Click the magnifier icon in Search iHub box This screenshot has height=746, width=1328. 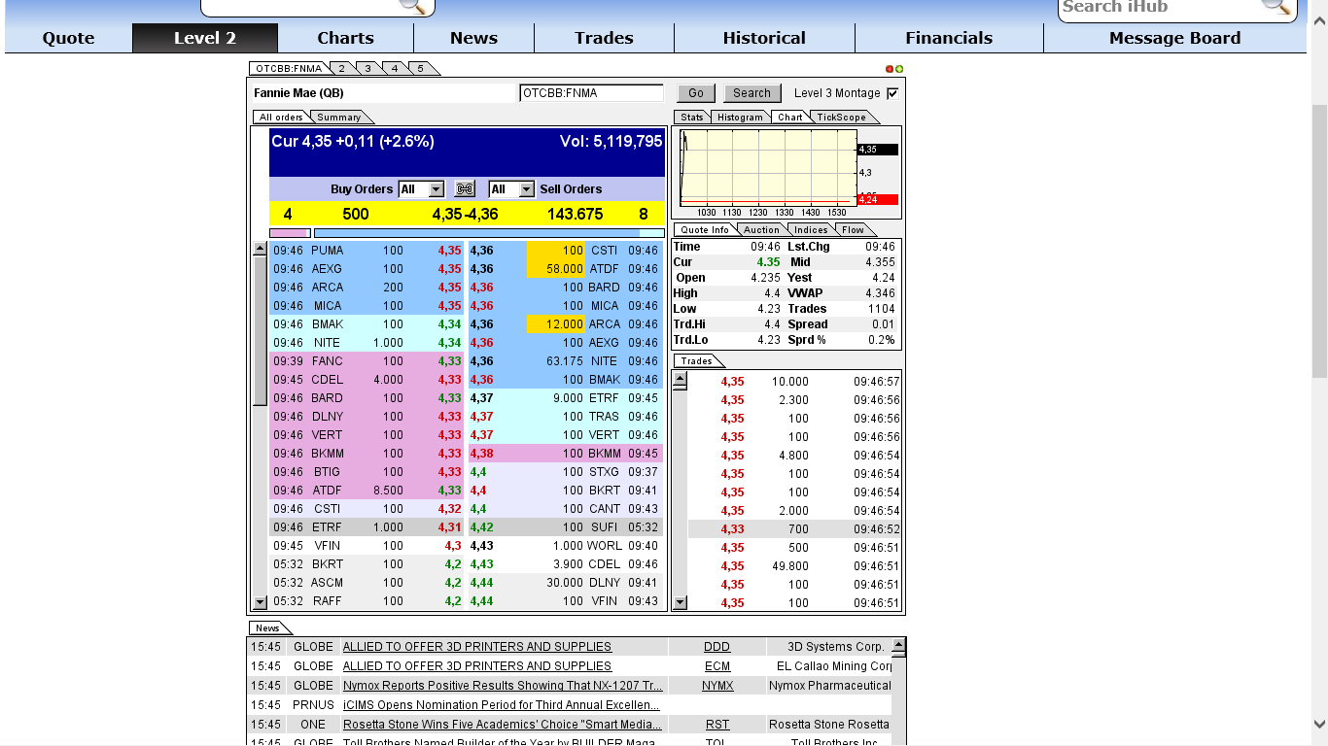point(1276,9)
